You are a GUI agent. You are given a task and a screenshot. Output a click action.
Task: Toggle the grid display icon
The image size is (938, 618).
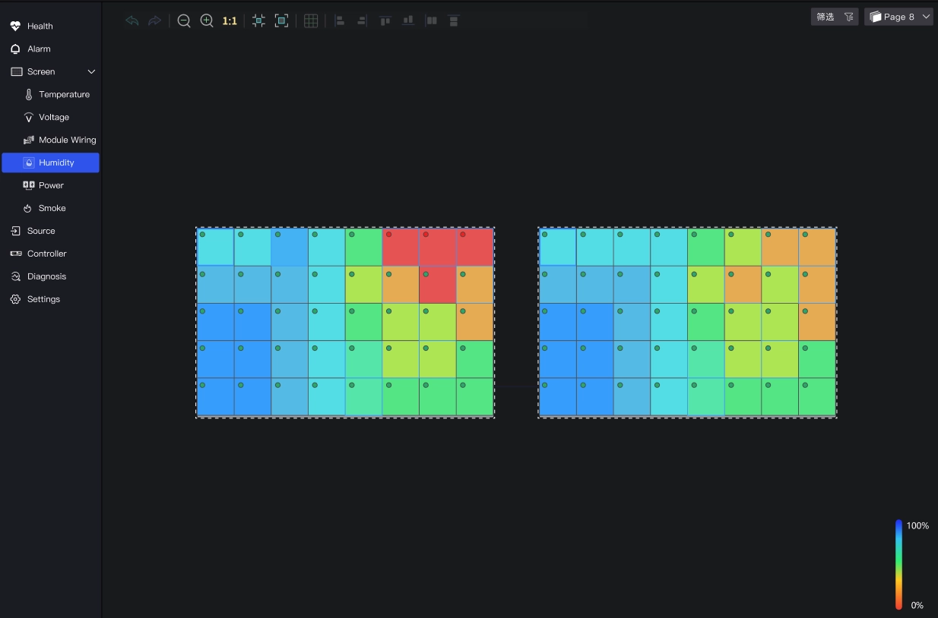tap(311, 21)
